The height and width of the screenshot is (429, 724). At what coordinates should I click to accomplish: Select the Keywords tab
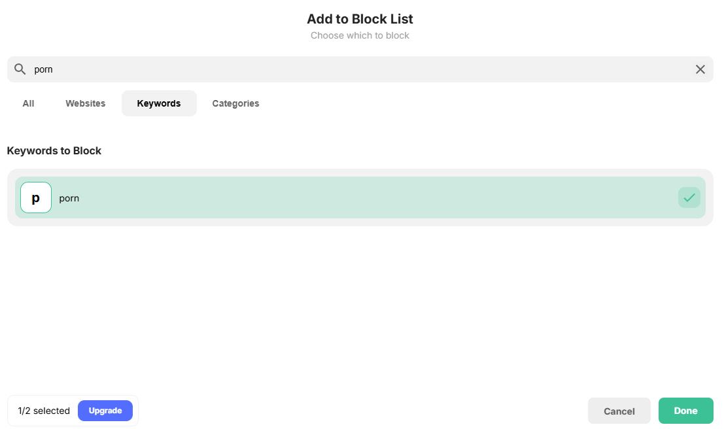158,103
